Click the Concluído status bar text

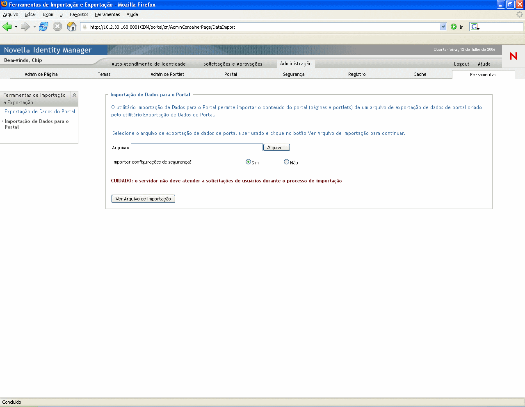(12, 402)
